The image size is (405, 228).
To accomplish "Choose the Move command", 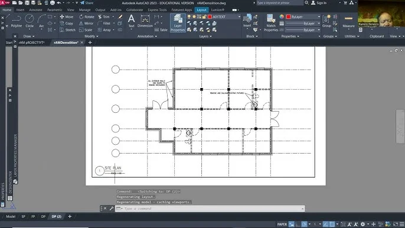I will tap(67, 17).
